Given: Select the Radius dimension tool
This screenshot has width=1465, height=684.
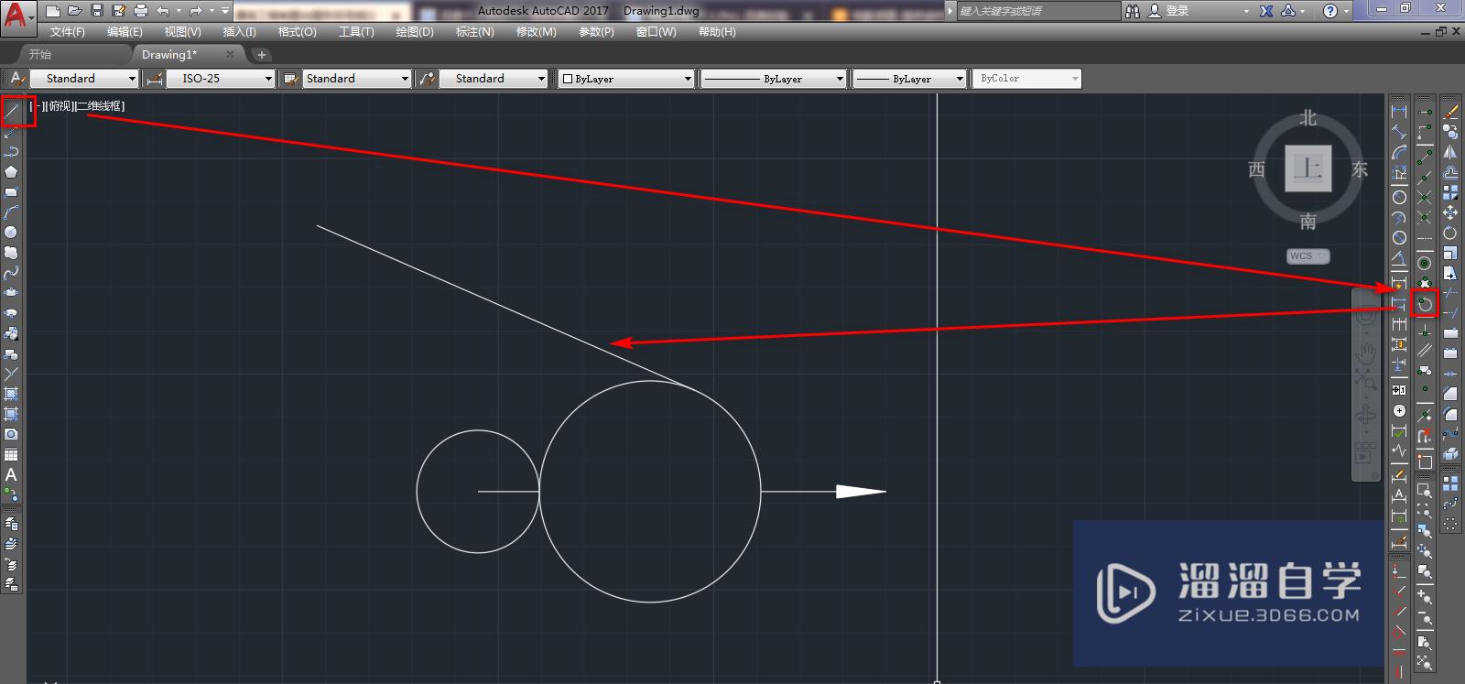Looking at the screenshot, I should pos(1399,197).
